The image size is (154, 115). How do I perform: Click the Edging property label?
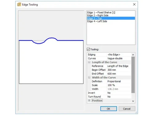[x=91, y=55]
